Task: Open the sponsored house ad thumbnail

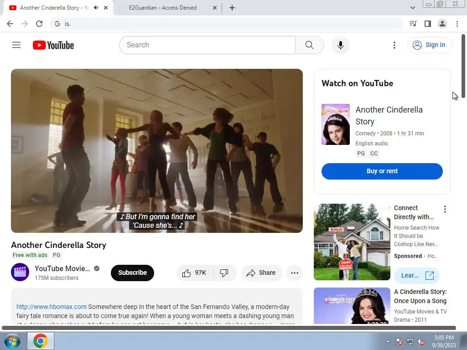Action: 352,242
